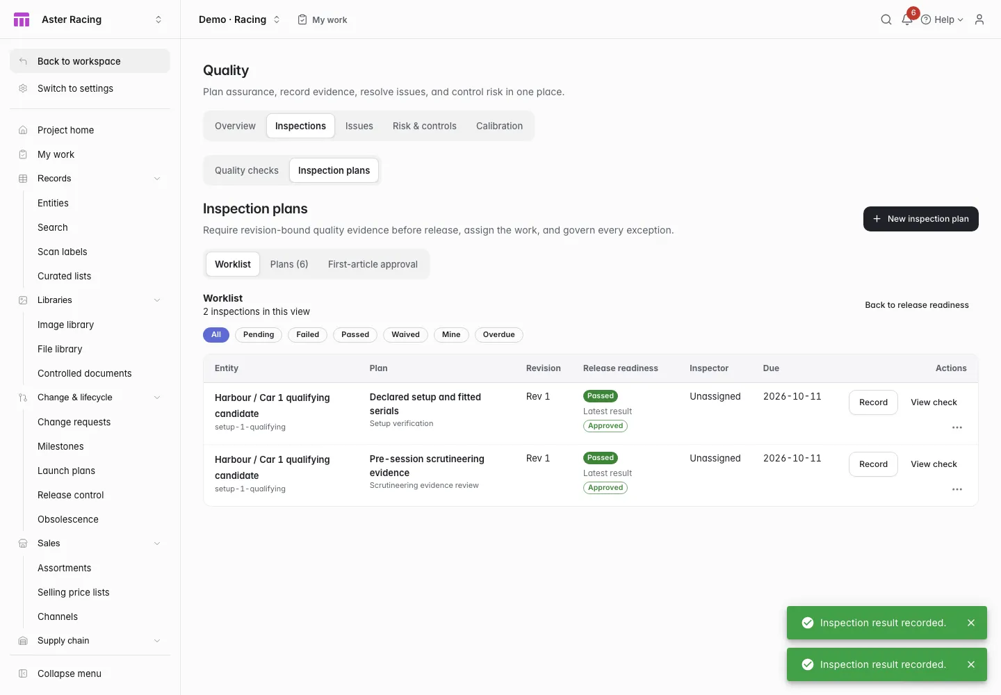
Task: Open the search magnifier icon
Action: (x=886, y=19)
